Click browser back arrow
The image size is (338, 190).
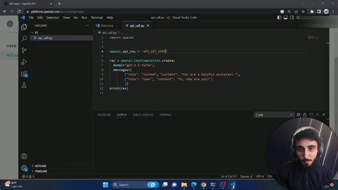pos(5,12)
